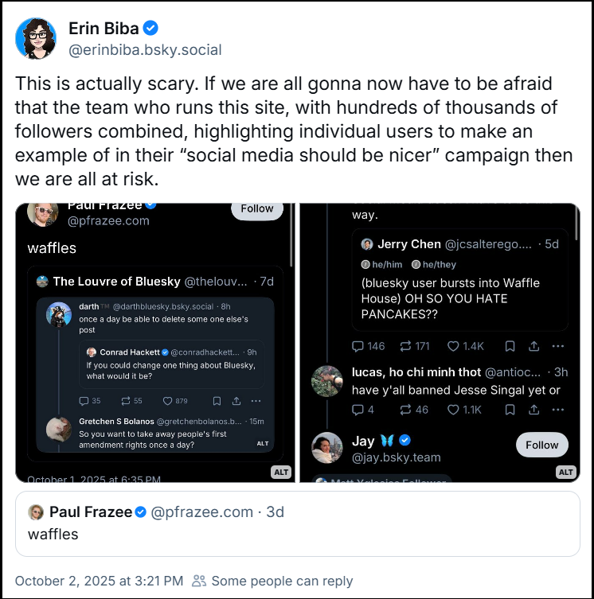Screen dimensions: 594x599
Task: Click Erin Biba's profile avatar
Action: pos(36,38)
